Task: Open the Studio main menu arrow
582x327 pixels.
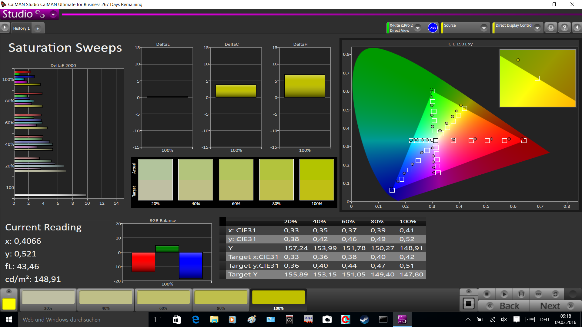Action: (x=53, y=14)
